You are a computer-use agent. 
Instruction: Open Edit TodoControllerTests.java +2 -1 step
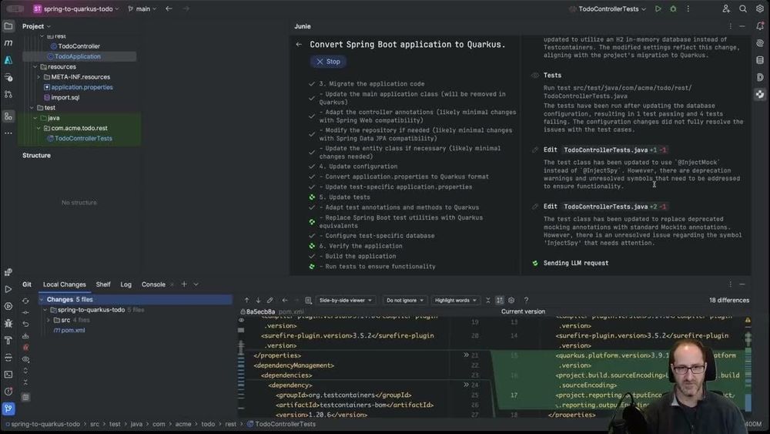(x=605, y=207)
